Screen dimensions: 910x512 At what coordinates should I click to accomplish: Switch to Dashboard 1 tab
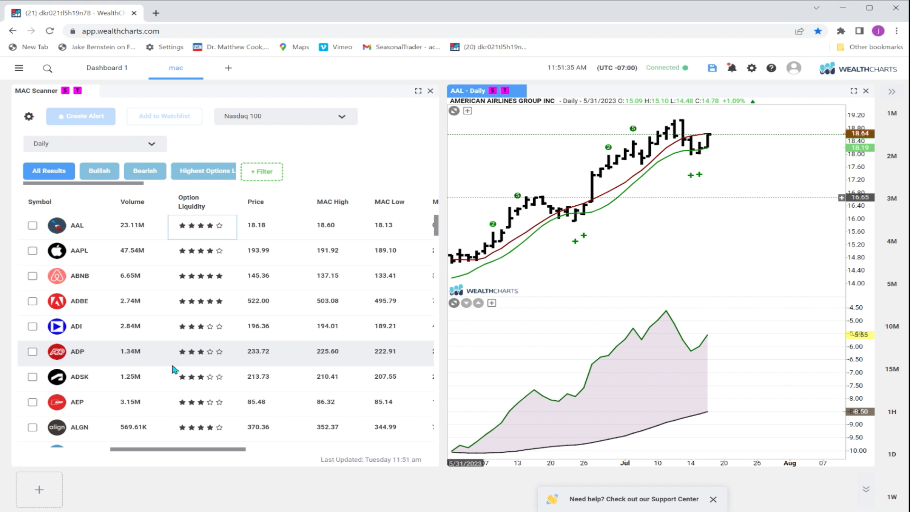[107, 68]
